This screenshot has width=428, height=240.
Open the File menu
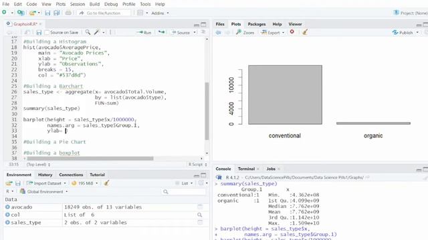pyautogui.click(x=5, y=4)
